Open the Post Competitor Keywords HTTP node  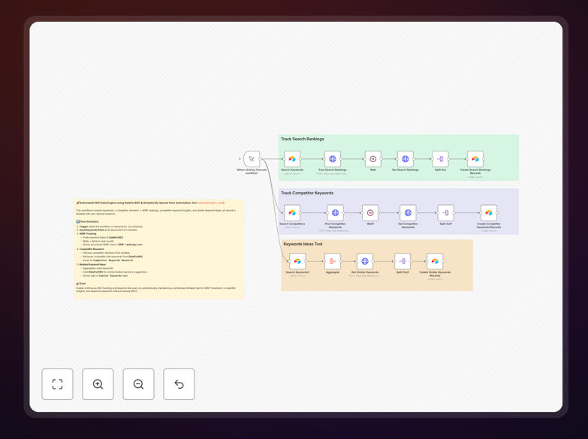point(335,213)
